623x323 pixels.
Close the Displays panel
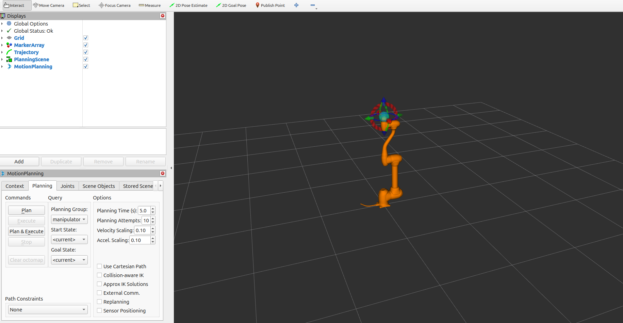163,16
